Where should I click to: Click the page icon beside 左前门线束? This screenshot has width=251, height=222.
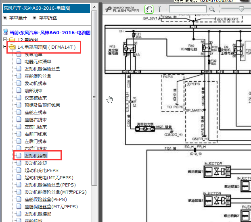(x=19, y=127)
